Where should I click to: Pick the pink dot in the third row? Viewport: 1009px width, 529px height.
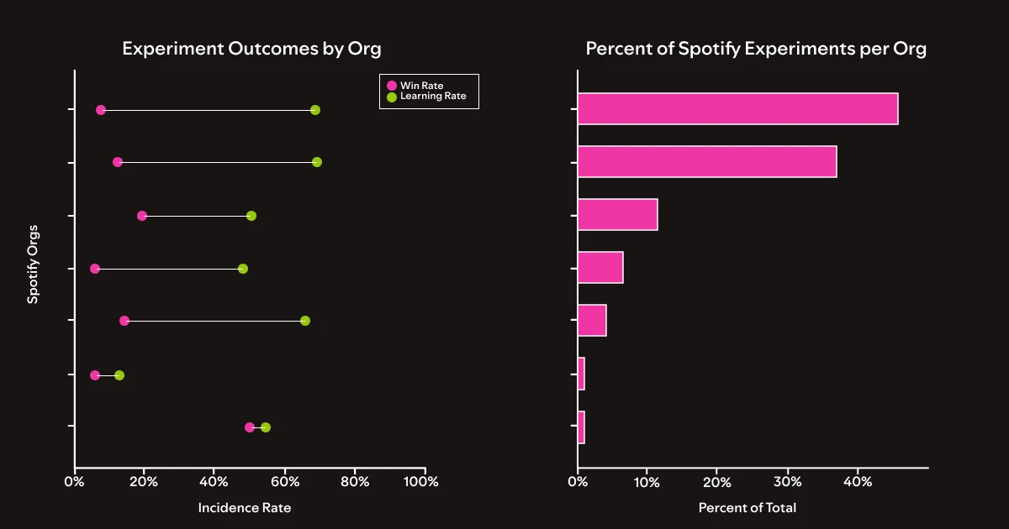pyautogui.click(x=142, y=216)
